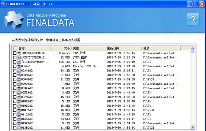Screen dimensions: 206x131
Task: Click file icon of 00B4Ad01
Action: [x=19, y=88]
